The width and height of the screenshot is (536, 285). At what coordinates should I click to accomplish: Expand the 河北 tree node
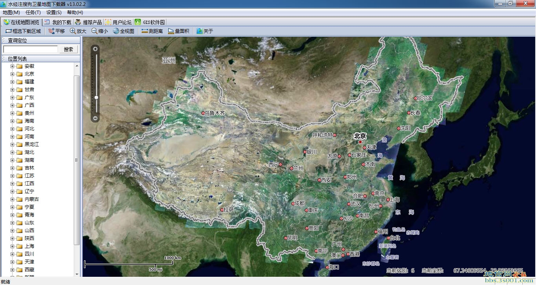12,129
